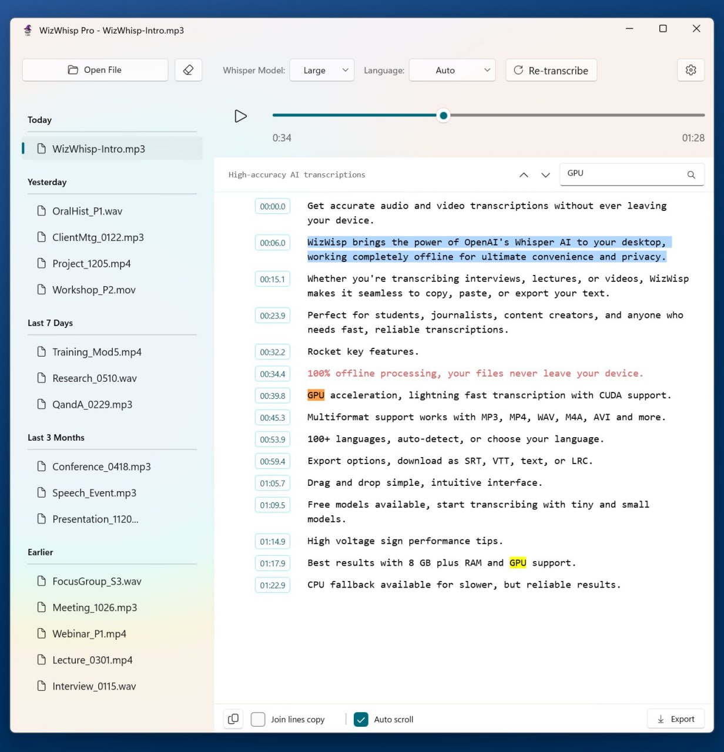This screenshot has width=724, height=752.
Task: Click the Re-transcribe button
Action: (551, 70)
